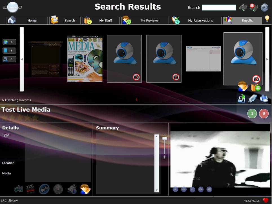Click the sign language hands icon

[x=44, y=189]
